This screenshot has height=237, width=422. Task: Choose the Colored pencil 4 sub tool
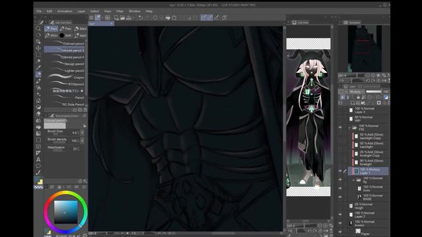click(x=65, y=57)
